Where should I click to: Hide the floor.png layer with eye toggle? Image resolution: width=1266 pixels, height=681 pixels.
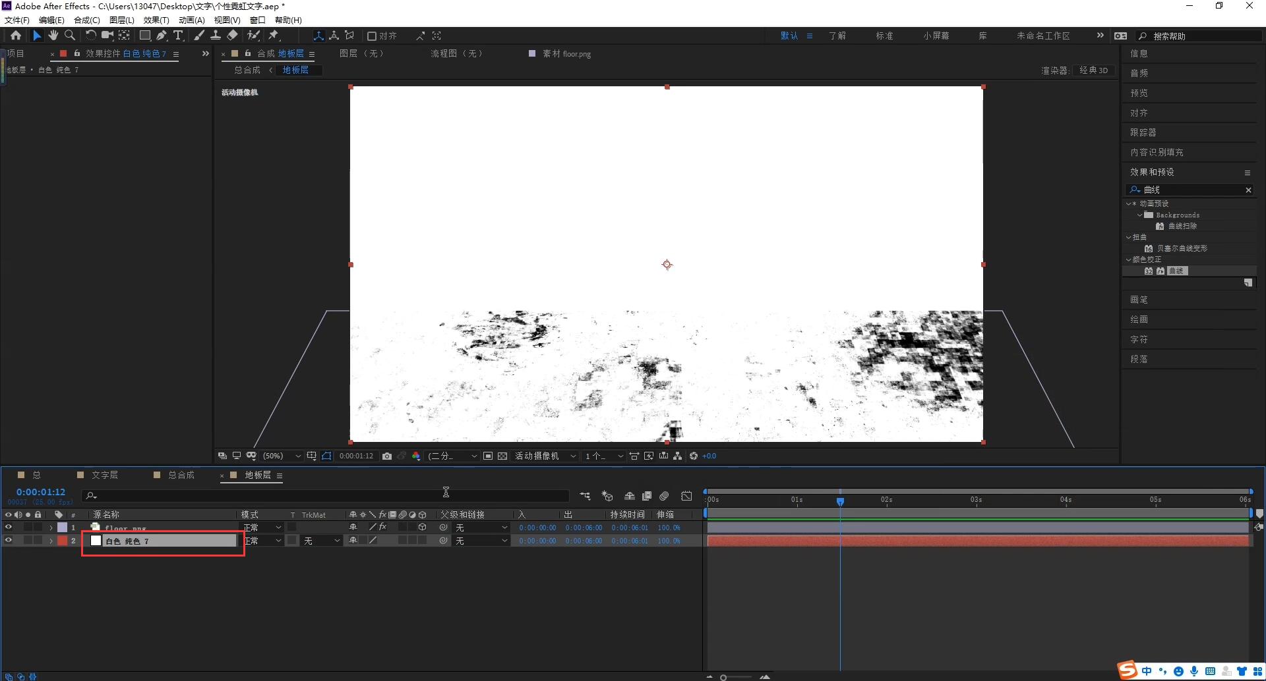click(x=9, y=527)
